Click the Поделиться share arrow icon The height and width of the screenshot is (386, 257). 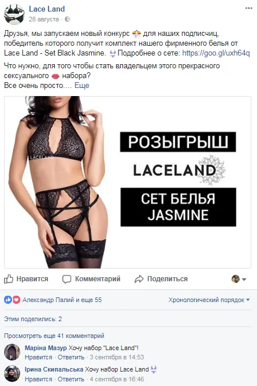point(139,279)
